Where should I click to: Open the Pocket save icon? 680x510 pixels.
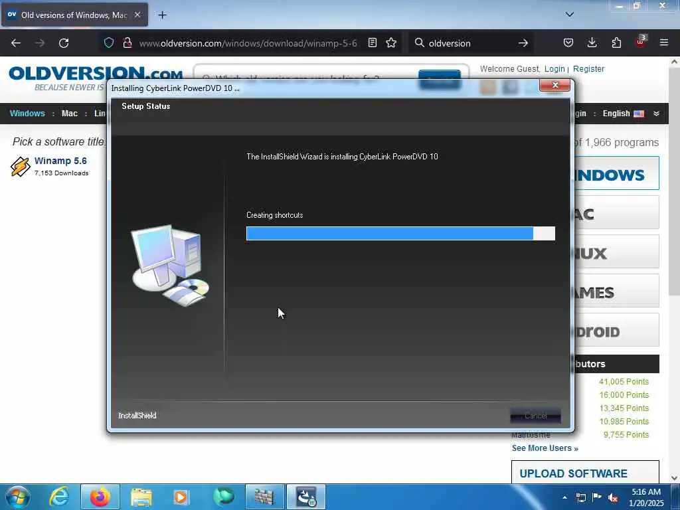(x=568, y=42)
